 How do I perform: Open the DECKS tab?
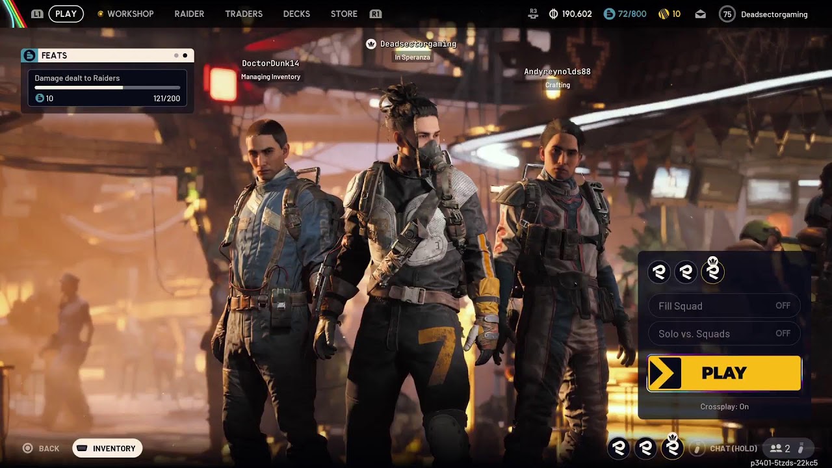tap(296, 14)
